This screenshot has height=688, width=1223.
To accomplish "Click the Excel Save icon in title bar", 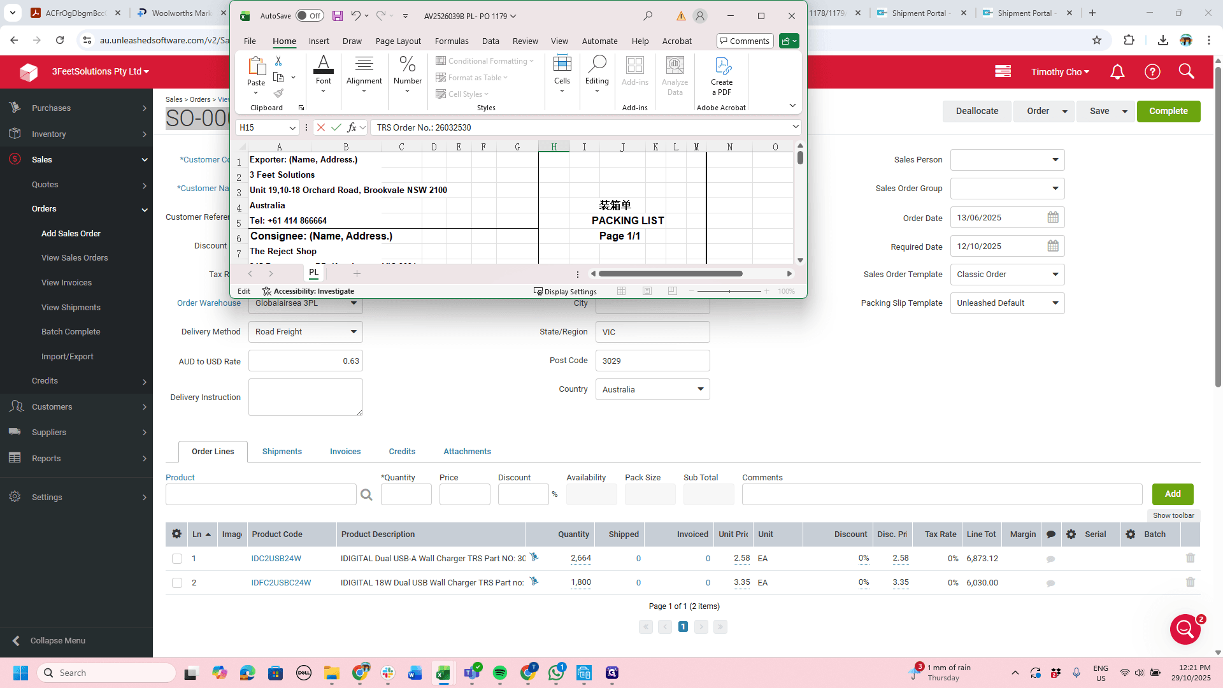I will click(338, 16).
